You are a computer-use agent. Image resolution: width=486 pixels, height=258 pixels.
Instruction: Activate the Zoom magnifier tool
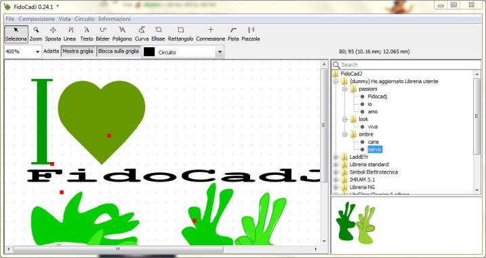[36, 34]
